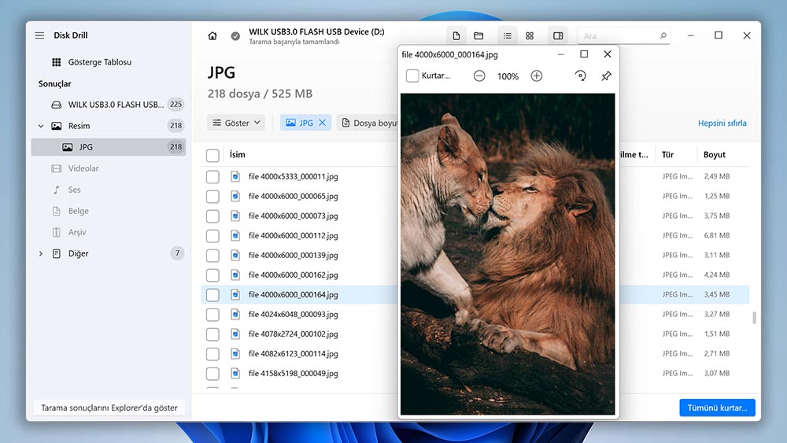The image size is (787, 443).
Task: Open Gösterge Tablosu dashboard
Action: [99, 61]
